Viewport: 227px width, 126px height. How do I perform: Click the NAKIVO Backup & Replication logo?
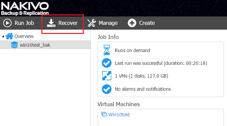(x=25, y=8)
